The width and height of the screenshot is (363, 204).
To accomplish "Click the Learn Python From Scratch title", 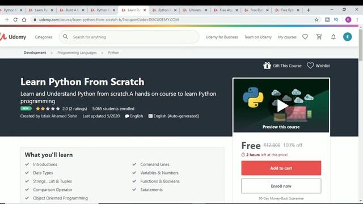I will point(82,82).
